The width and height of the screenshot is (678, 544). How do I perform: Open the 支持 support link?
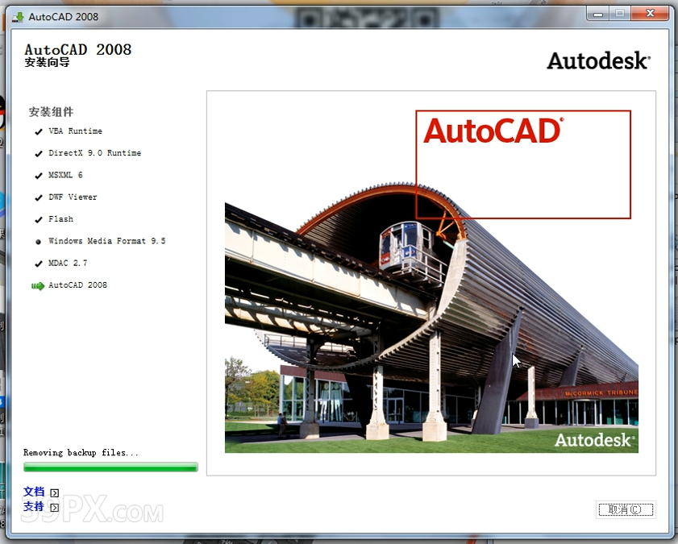[34, 506]
